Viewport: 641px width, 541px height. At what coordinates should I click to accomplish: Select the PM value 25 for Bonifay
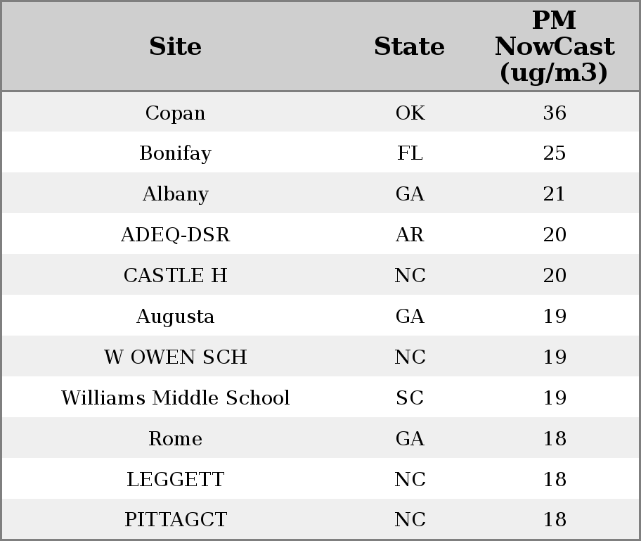pyautogui.click(x=555, y=153)
